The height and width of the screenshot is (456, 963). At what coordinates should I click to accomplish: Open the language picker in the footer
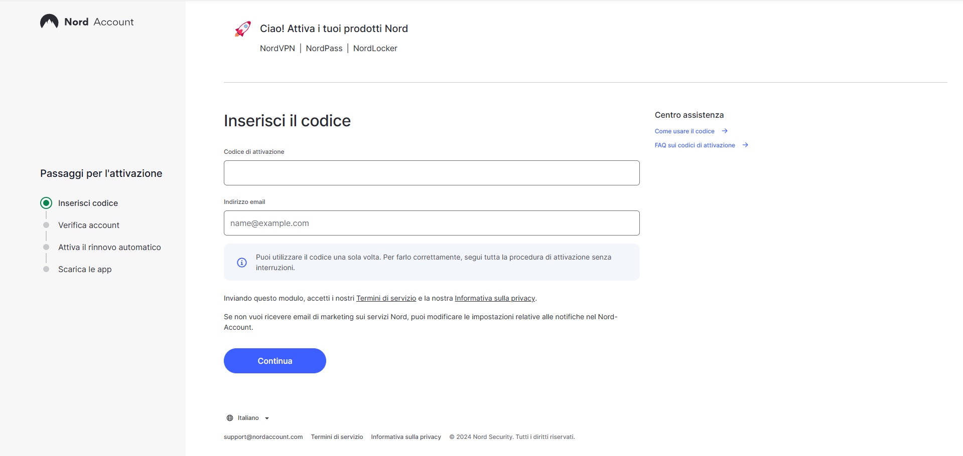pyautogui.click(x=248, y=417)
